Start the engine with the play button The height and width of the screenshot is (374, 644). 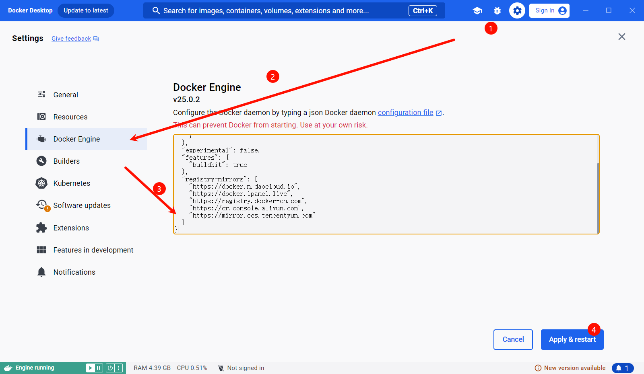(x=91, y=368)
